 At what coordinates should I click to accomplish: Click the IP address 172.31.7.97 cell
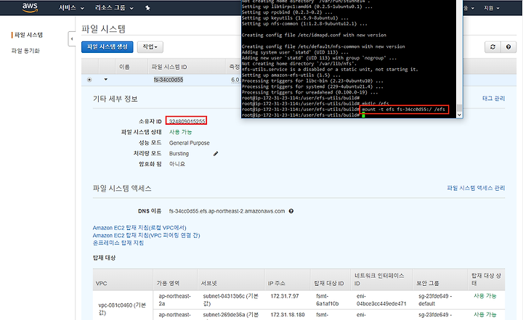(x=285, y=296)
